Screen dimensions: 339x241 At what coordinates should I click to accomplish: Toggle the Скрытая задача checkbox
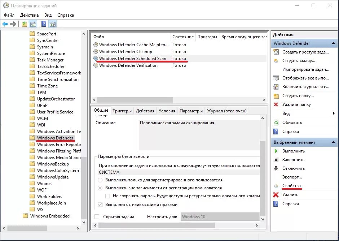click(x=97, y=216)
